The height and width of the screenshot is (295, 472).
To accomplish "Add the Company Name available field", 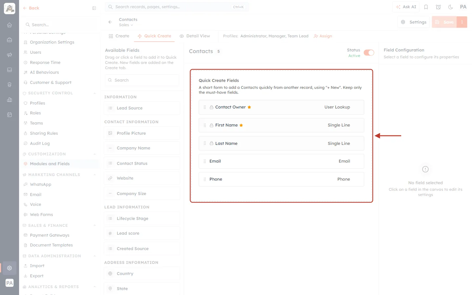I will (142, 148).
